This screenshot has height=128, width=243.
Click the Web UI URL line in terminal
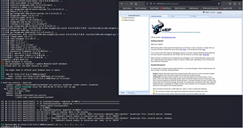[23, 74]
